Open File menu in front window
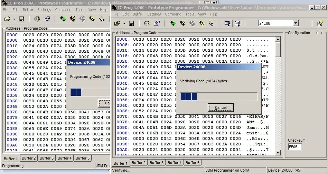 115,14
